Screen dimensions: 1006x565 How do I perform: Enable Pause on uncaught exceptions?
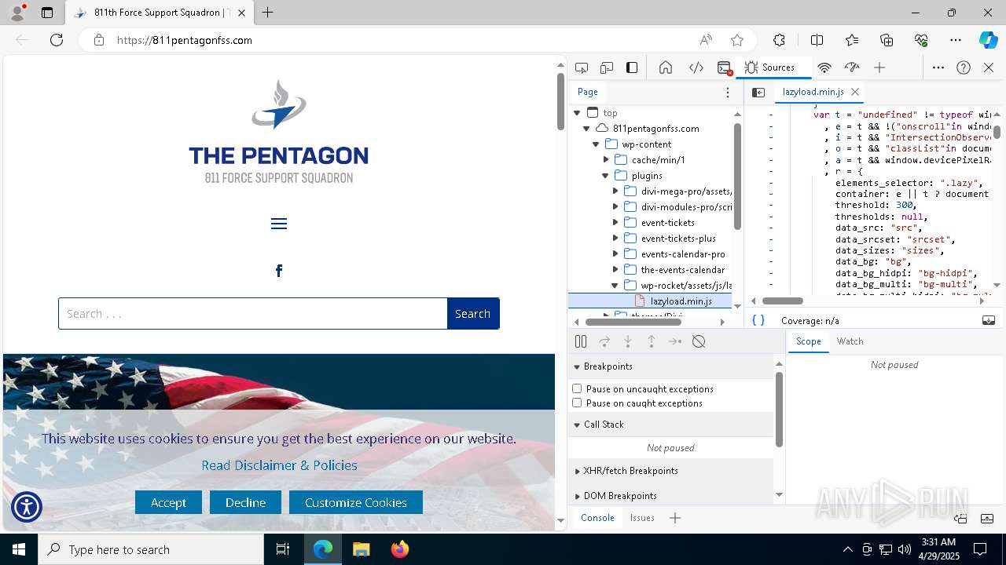click(x=577, y=388)
